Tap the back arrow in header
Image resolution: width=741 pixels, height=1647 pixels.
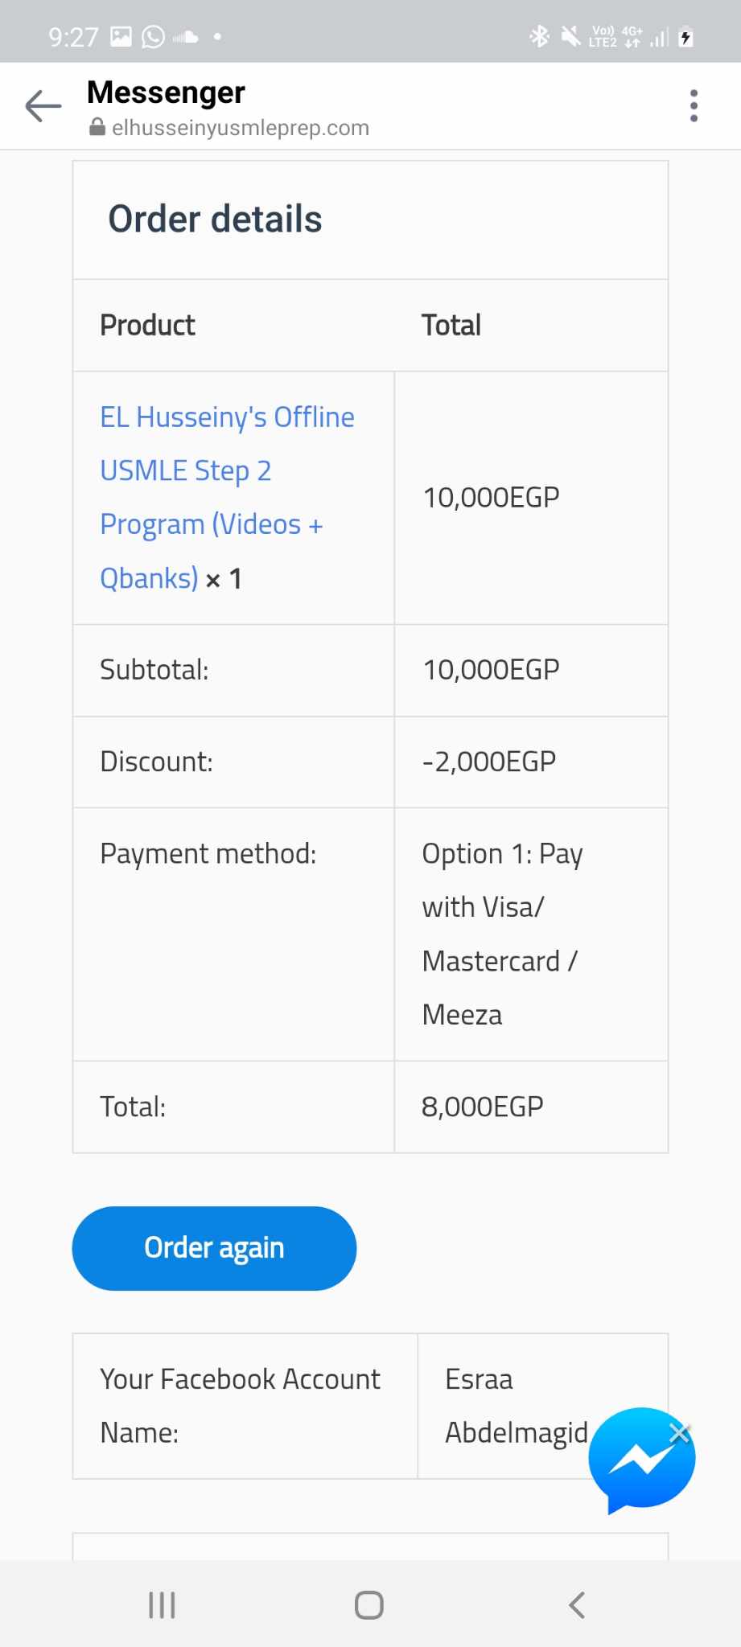(x=43, y=106)
